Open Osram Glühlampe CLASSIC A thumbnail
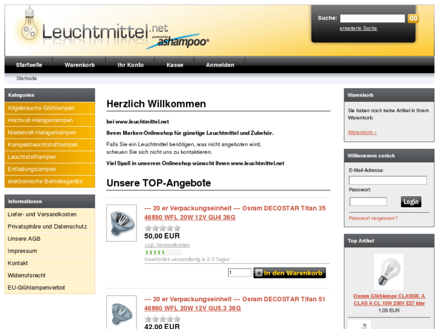This screenshot has height=329, width=439. click(389, 272)
